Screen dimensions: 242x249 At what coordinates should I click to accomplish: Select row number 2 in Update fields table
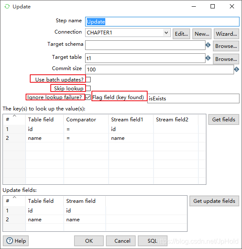point(14,220)
